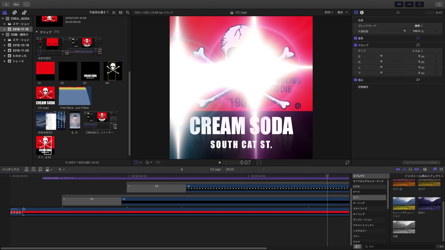The image size is (445, 250).
Task: Open the photos and audio sidebar
Action: click(x=15, y=12)
